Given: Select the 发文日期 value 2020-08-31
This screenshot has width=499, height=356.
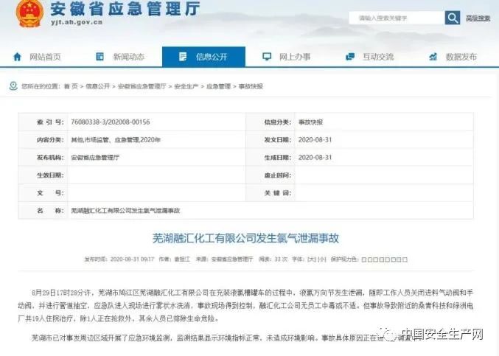Looking at the screenshot, I should coord(315,139).
